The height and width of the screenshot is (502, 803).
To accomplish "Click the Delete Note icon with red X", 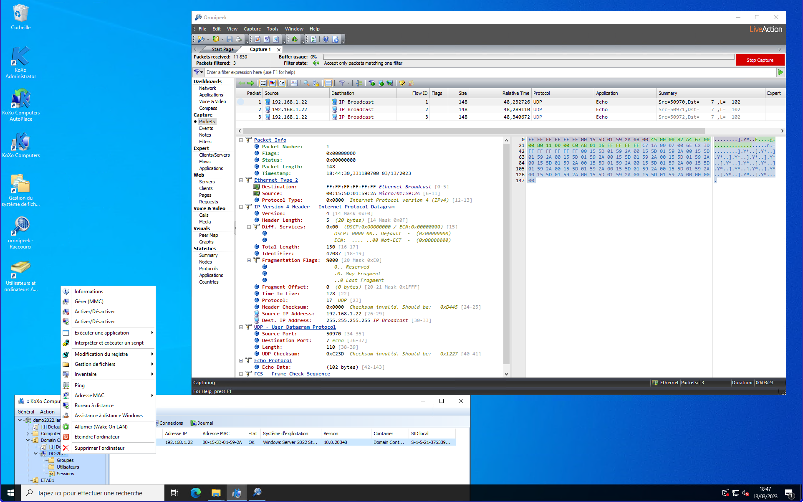I will tap(411, 83).
